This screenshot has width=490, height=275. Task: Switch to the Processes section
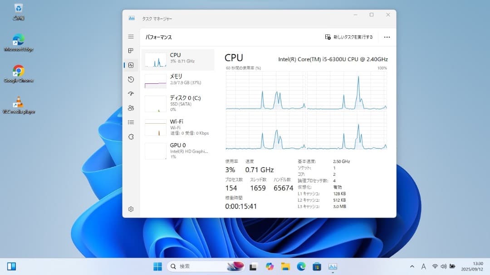131,50
